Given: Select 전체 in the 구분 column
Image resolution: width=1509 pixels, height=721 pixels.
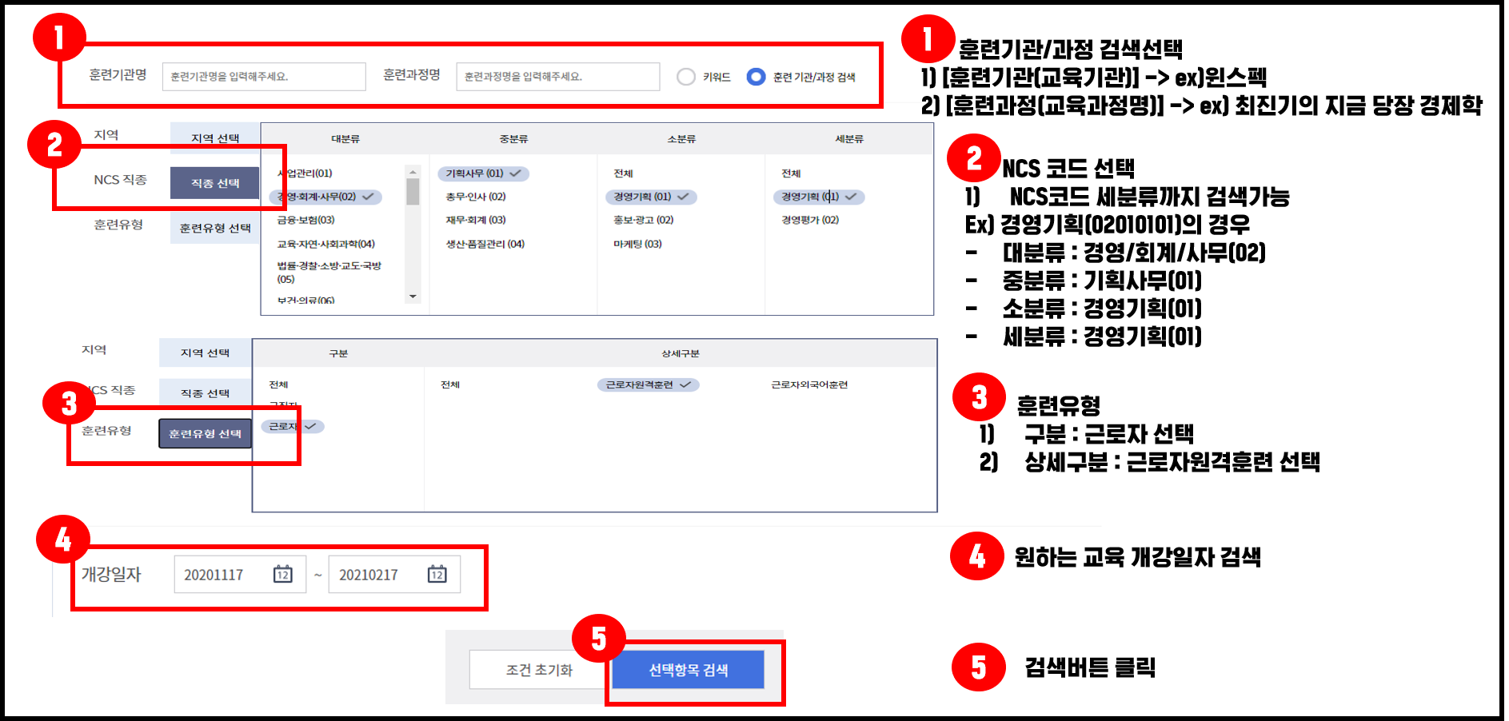Looking at the screenshot, I should coord(278,384).
